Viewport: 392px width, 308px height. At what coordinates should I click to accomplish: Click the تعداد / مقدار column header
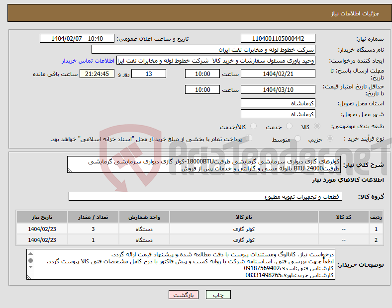93,217
